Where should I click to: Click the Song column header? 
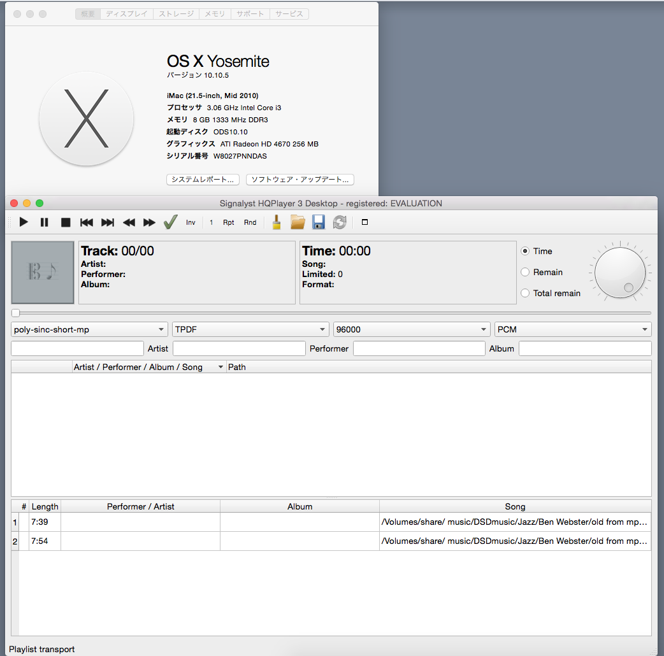pos(515,506)
